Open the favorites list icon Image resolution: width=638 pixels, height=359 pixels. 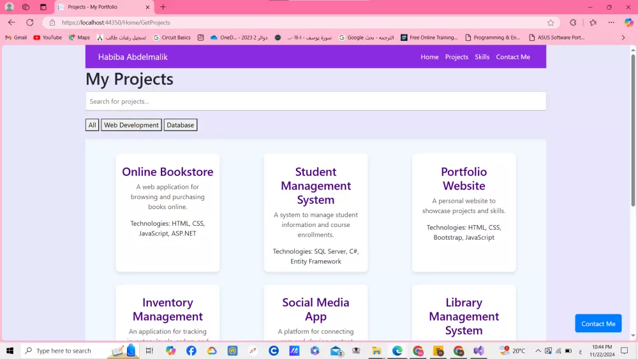coord(593,22)
